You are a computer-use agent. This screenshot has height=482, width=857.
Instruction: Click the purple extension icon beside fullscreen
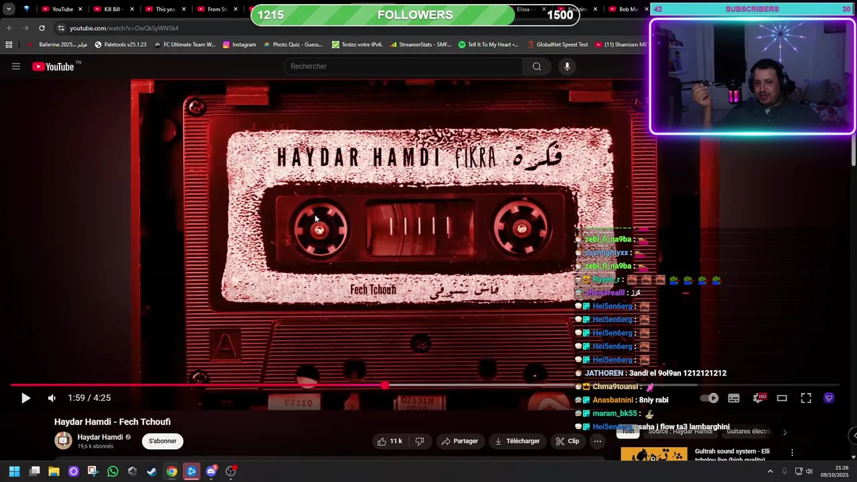pos(829,398)
